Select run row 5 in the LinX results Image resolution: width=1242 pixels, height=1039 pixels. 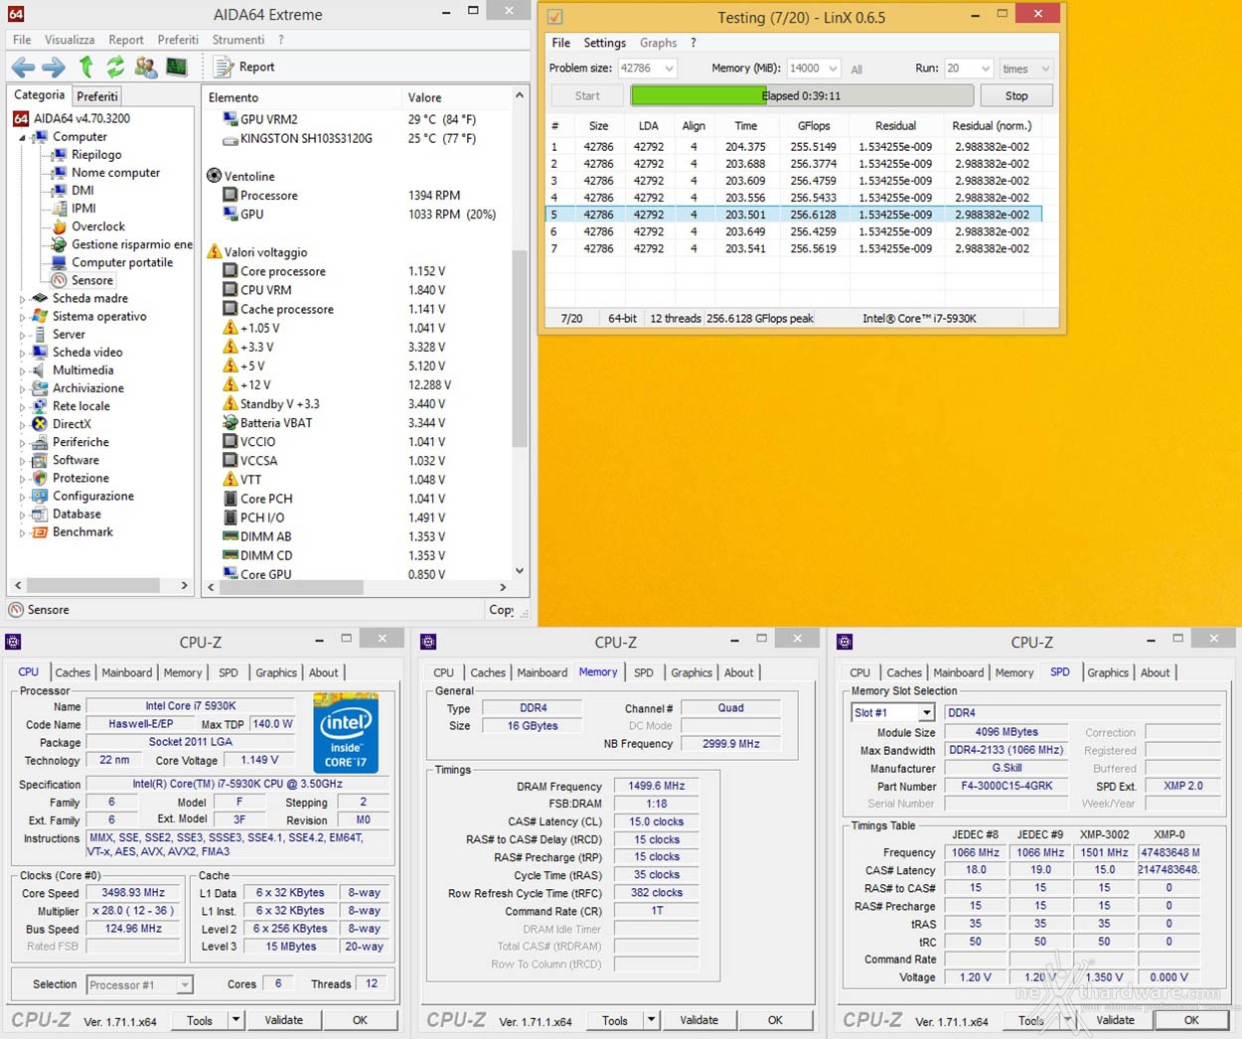coord(795,215)
